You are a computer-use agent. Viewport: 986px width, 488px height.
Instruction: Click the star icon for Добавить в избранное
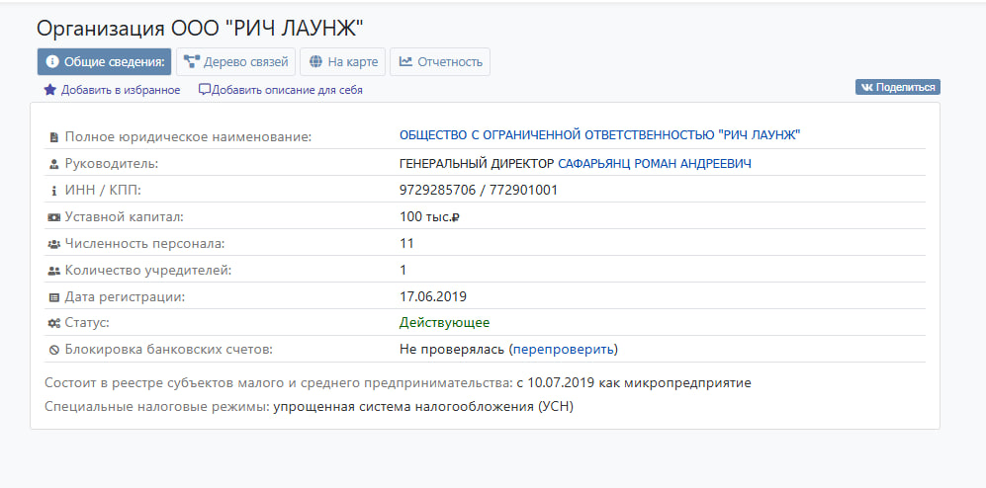click(x=49, y=90)
